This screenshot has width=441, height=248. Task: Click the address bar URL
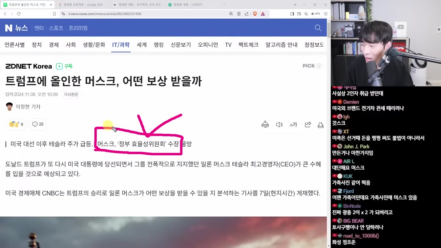(x=105, y=14)
